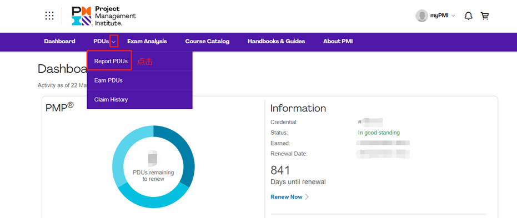517x218 pixels.
Task: Choose Earn PDUs menu entry
Action: click(x=108, y=80)
